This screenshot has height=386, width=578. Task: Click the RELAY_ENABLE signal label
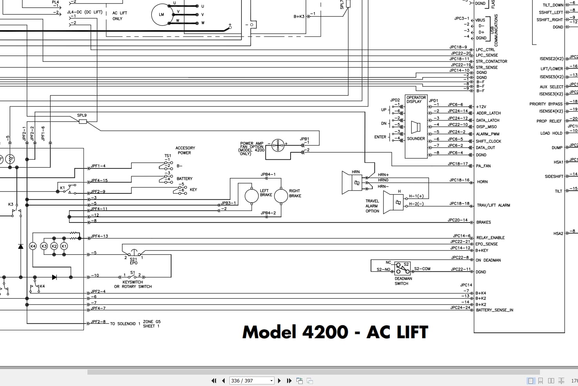tap(490, 238)
